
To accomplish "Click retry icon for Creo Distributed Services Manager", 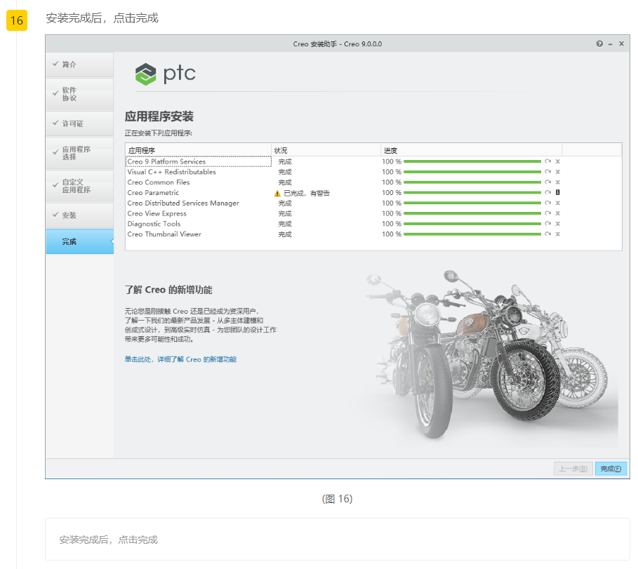I will 547,203.
